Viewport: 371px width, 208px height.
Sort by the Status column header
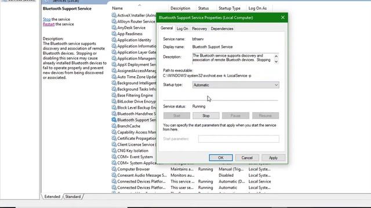(203, 8)
